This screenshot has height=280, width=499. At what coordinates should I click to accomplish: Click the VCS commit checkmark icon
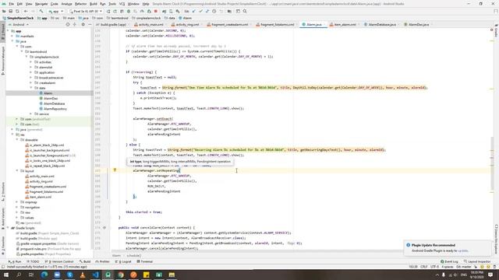pos(200,12)
